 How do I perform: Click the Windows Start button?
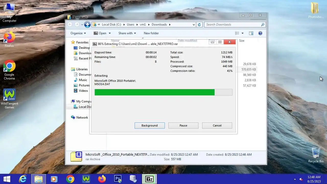(7, 179)
